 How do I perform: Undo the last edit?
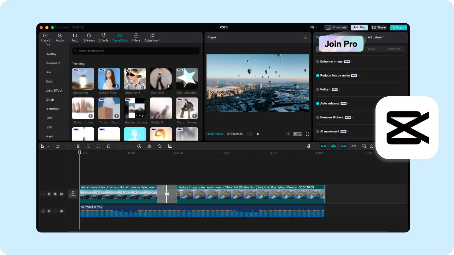(57, 146)
